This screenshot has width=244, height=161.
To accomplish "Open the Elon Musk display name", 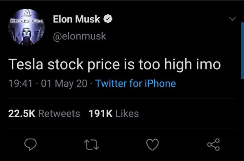I will coord(76,19).
